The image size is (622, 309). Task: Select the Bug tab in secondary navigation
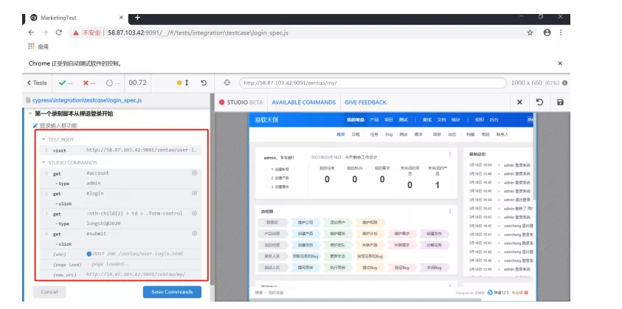click(389, 134)
